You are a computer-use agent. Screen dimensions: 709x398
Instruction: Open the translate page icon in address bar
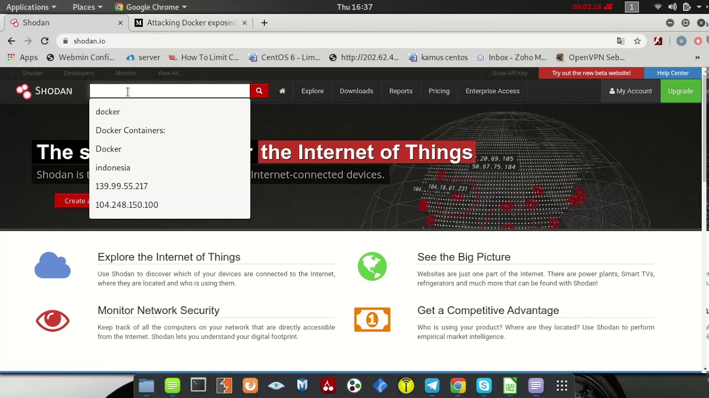(x=620, y=41)
